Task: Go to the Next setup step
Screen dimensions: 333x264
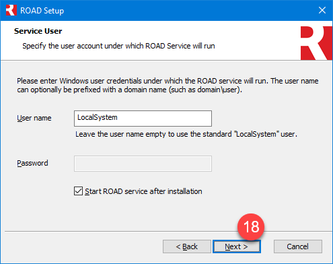Action: point(237,246)
